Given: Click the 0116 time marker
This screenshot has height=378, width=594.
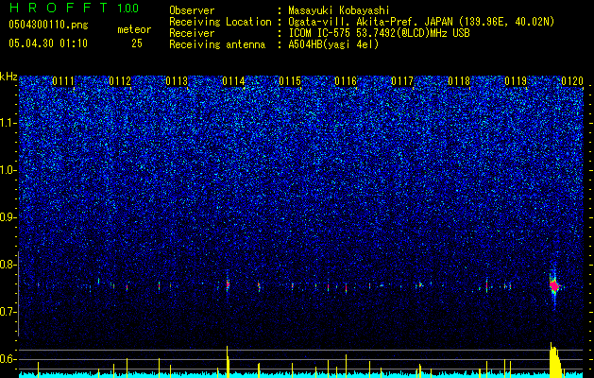Looking at the screenshot, I should [x=346, y=81].
